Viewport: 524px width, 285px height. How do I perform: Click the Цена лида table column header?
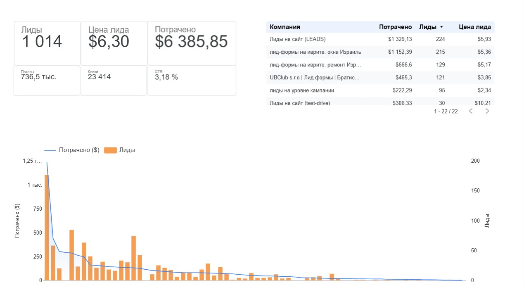[475, 27]
